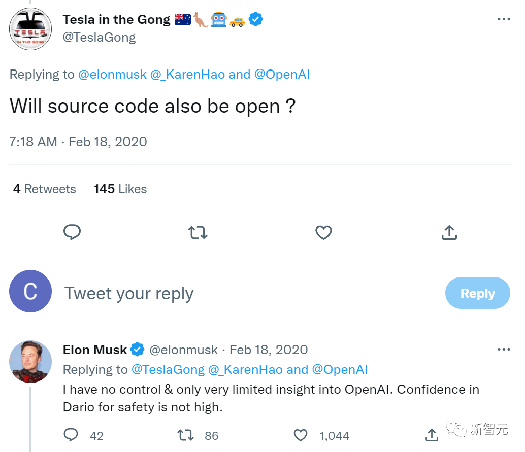
Task: Share Elon Musk's reply tweet
Action: point(432,435)
